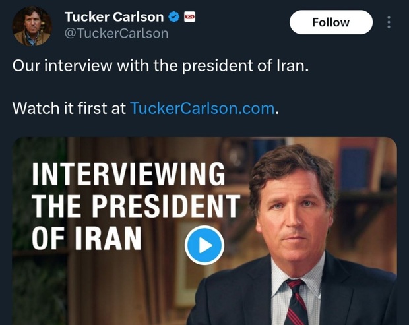Click "THE PRESIDENT" line in video title

pos(135,208)
